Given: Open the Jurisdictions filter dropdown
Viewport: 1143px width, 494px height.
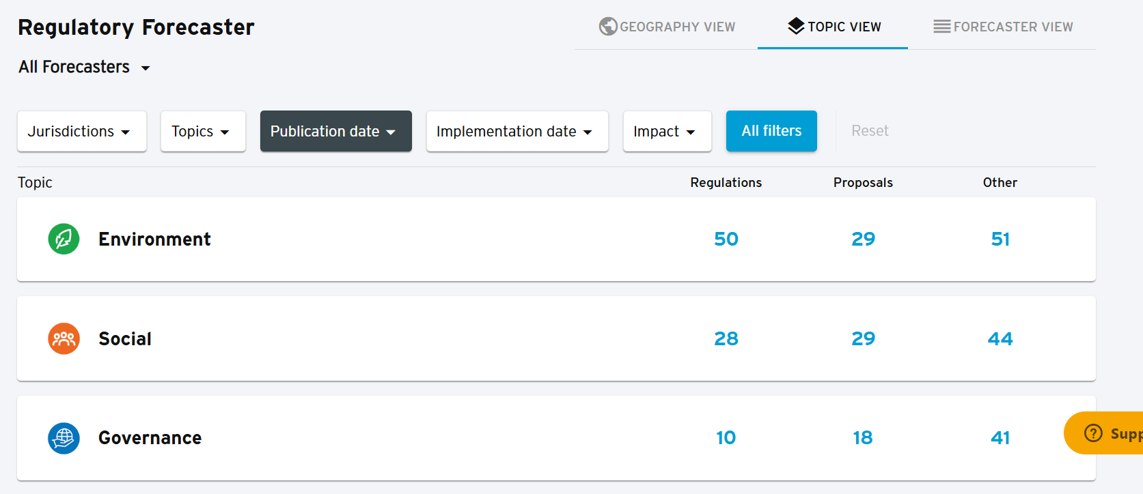Looking at the screenshot, I should 82,131.
